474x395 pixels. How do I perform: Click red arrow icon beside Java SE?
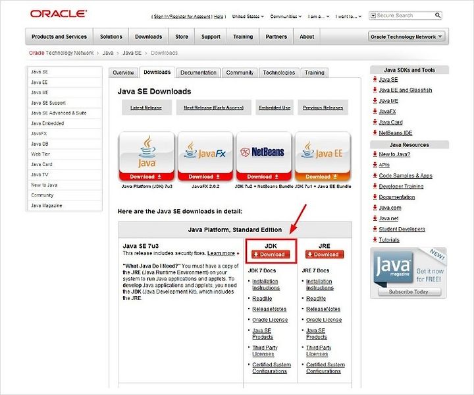coord(375,79)
